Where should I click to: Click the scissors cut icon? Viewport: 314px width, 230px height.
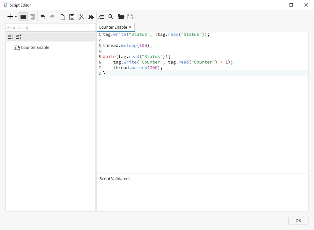coord(81,17)
